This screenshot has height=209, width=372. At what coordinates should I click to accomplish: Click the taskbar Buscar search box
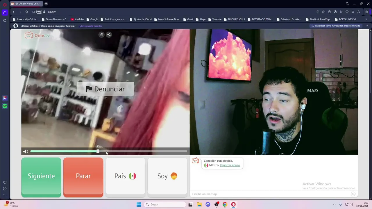165,204
